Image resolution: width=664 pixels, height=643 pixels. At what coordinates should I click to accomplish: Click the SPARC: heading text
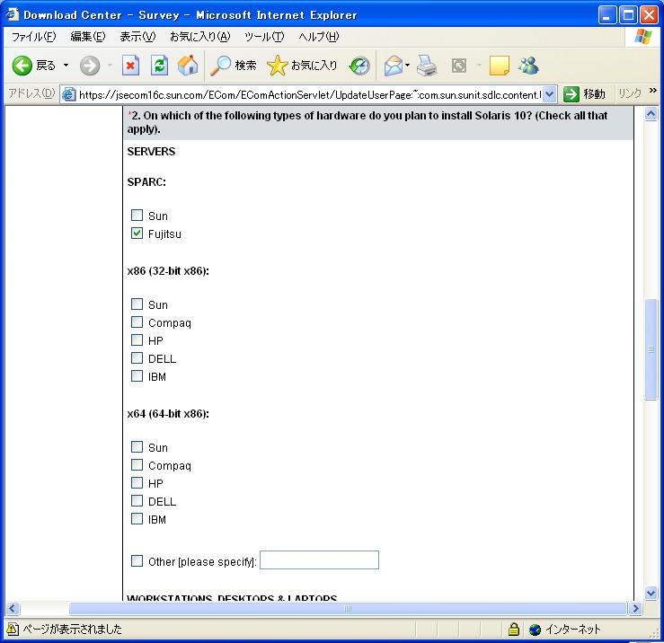[x=146, y=182]
